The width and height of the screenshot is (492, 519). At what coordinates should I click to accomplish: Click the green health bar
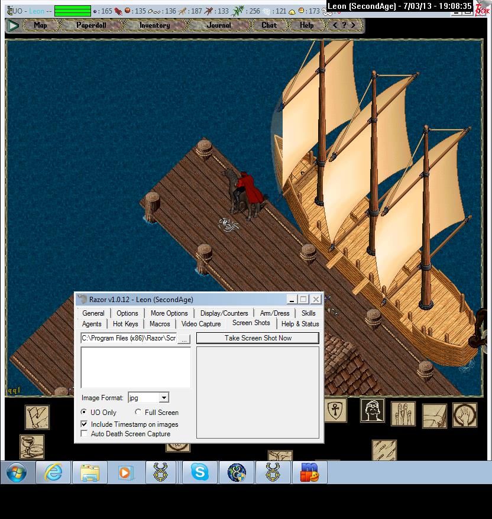pyautogui.click(x=73, y=11)
